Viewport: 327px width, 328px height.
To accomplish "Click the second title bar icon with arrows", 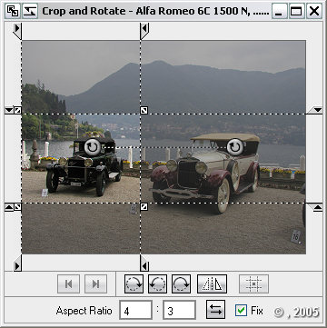I will coord(30,11).
